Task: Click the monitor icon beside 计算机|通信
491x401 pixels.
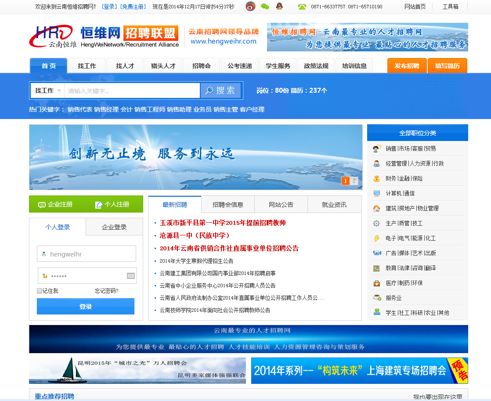Action: point(376,193)
